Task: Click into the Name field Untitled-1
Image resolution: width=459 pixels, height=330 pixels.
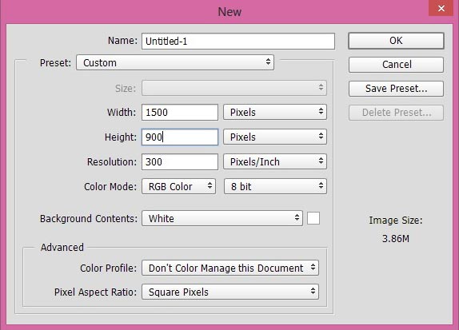Action: pos(238,42)
